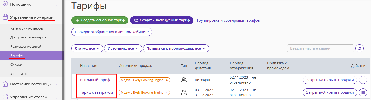
Task: Open the actions menu icon for Выгодный тариф
Action: (363, 80)
